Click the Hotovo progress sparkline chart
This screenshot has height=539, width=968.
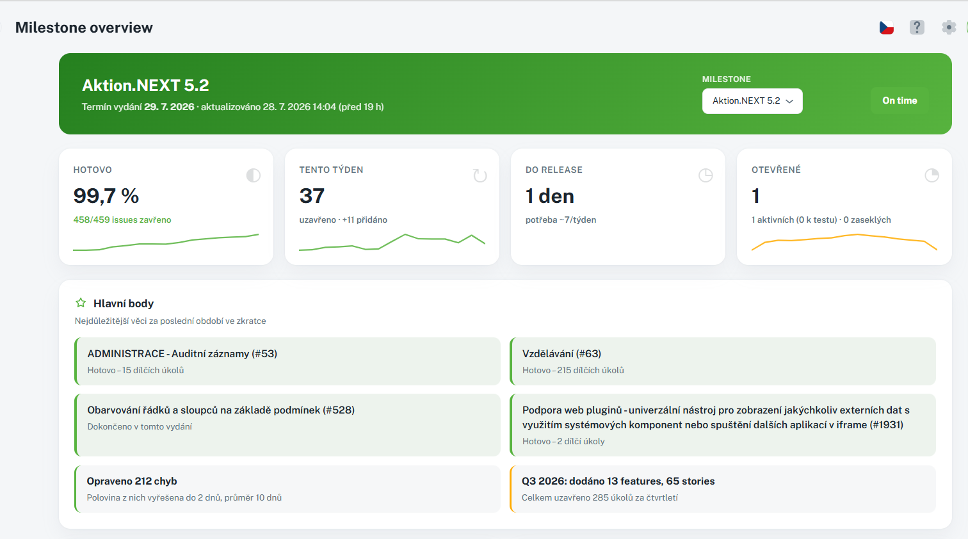point(166,242)
